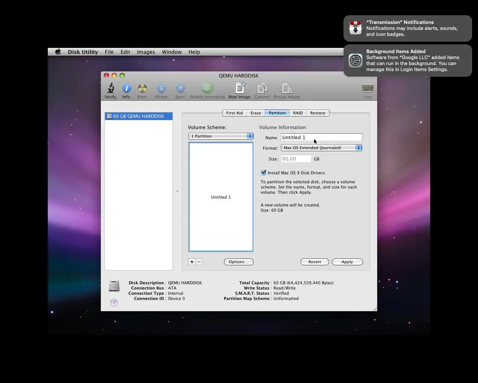The width and height of the screenshot is (478, 383).
Task: Remove partition with minus button
Action: click(x=199, y=262)
